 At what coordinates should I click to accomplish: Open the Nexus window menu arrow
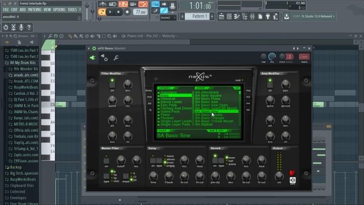coord(89,48)
